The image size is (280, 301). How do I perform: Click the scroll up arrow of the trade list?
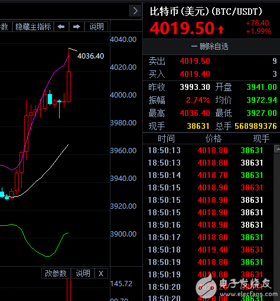[x=277, y=149]
